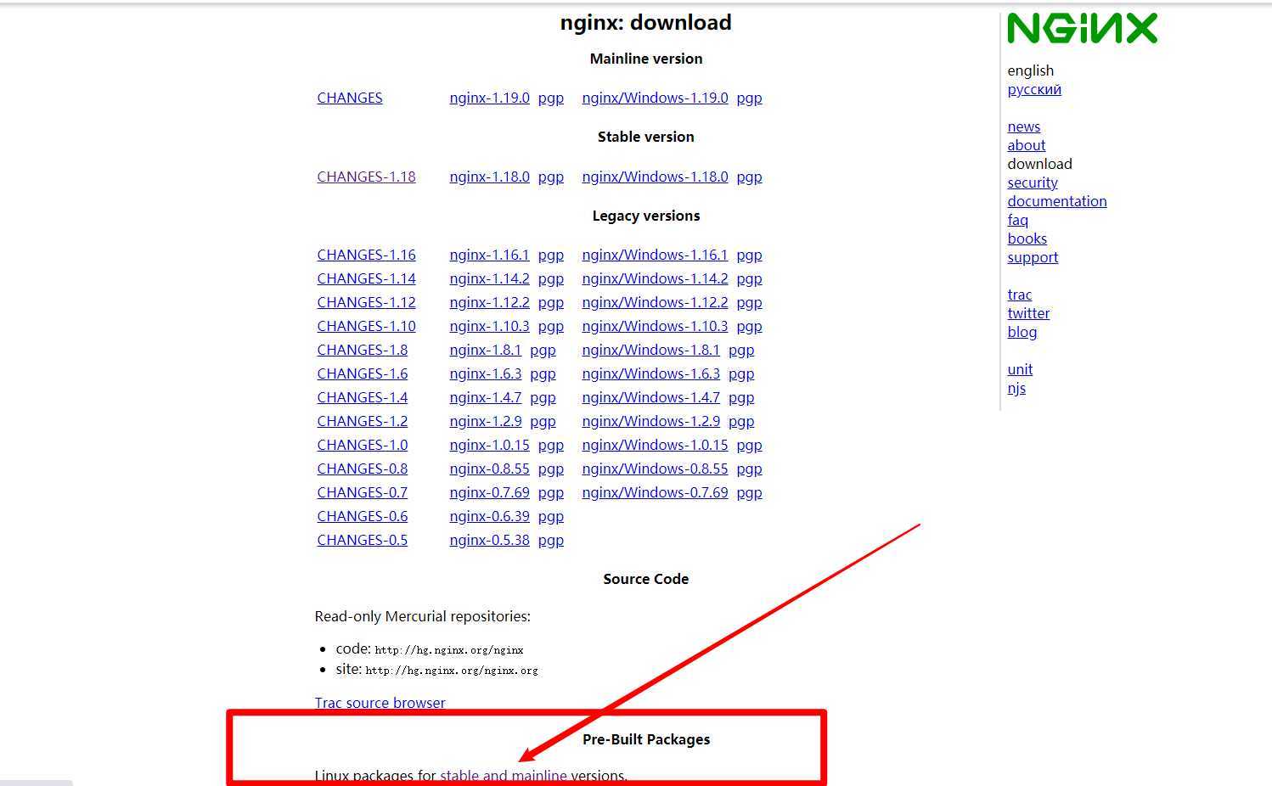Download nginx/Windows-1.18.0
The height and width of the screenshot is (786, 1272).
(x=655, y=177)
